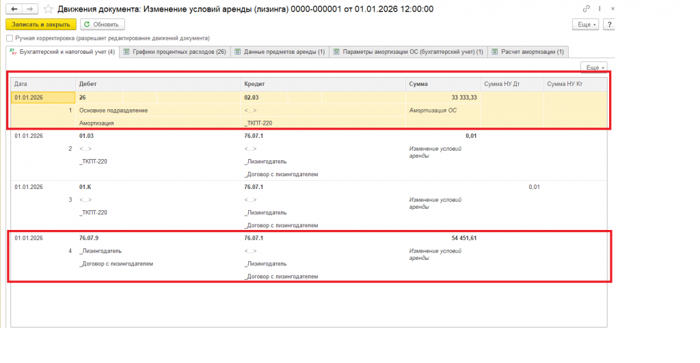Click 'Амортизация' debit subconto in entry 1

click(96, 124)
